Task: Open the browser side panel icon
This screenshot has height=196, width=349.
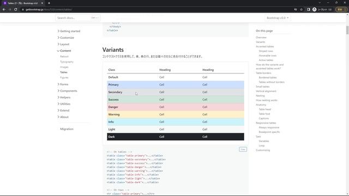Action: click(x=308, y=10)
